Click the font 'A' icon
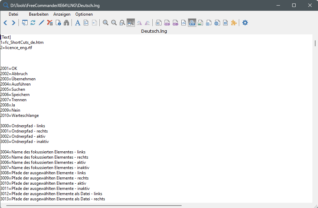Image resolution: width=318 pixels, height=208 pixels. (78, 23)
